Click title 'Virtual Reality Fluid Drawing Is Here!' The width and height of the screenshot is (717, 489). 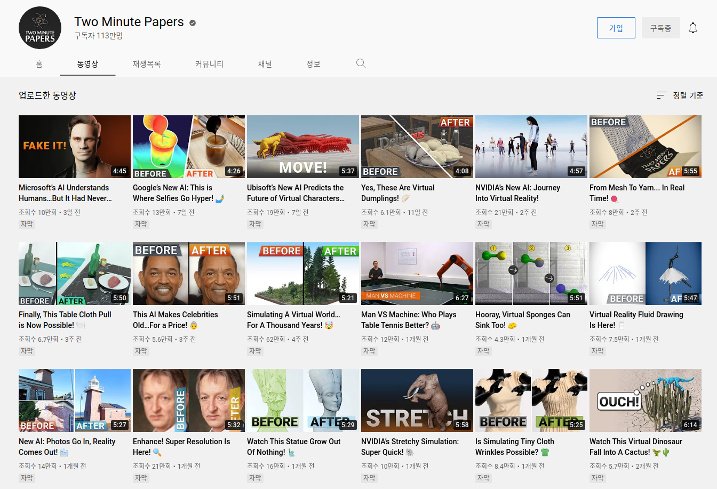point(636,320)
